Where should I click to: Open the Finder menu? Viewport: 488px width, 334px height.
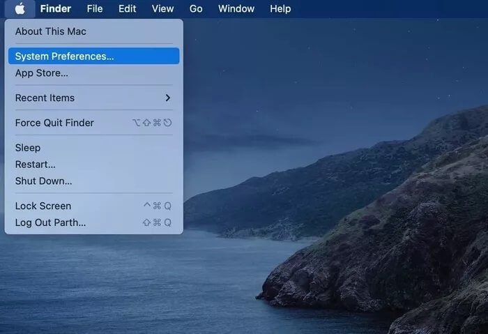55,9
